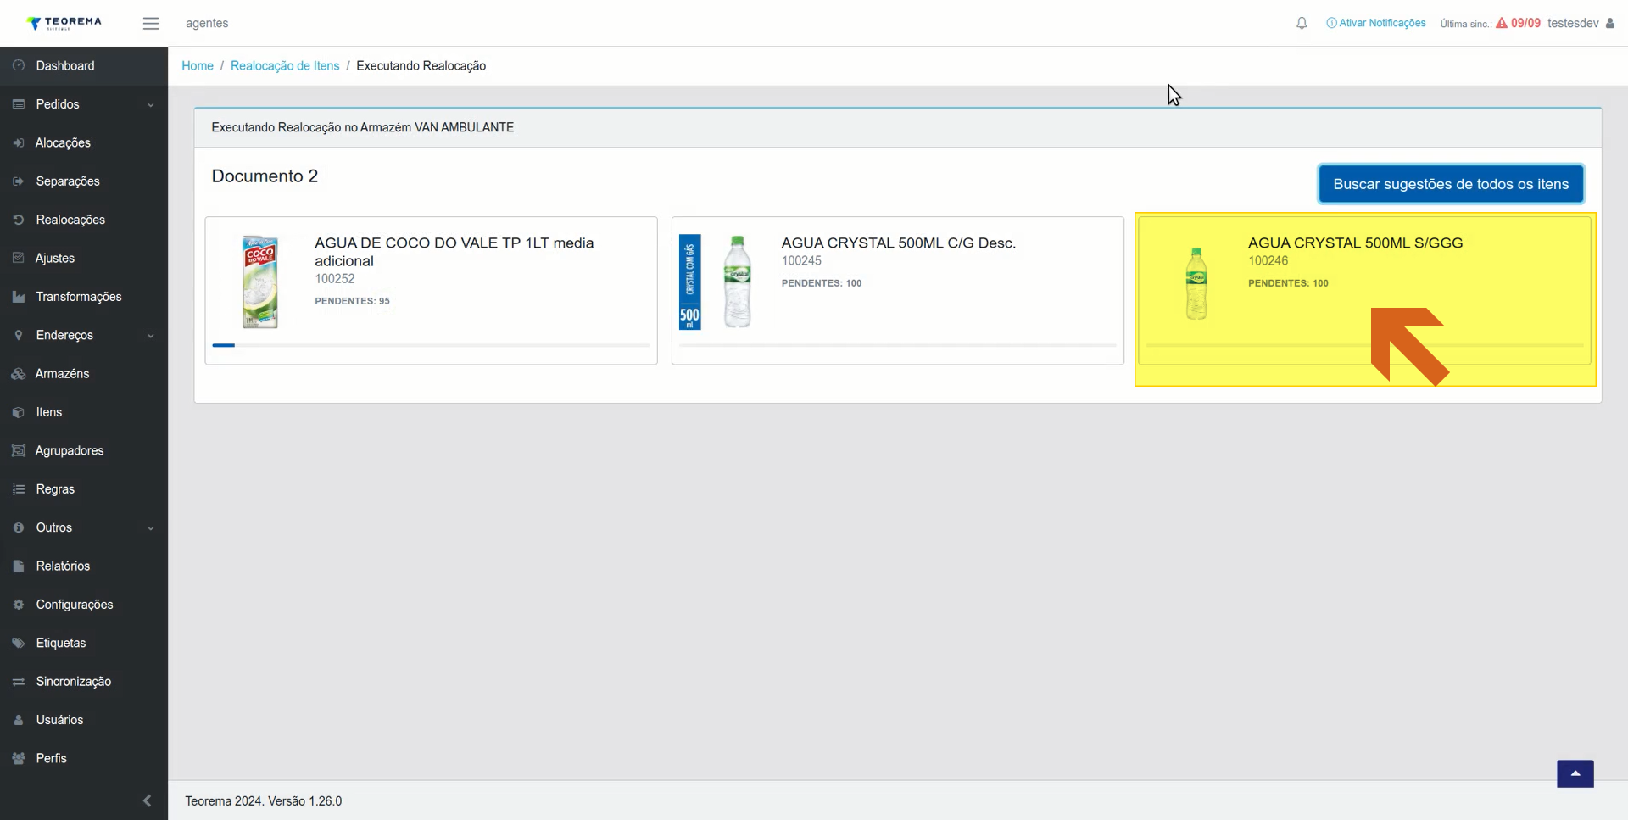Click the testesdev username
Viewport: 1628px width, 820px height.
pyautogui.click(x=1573, y=23)
